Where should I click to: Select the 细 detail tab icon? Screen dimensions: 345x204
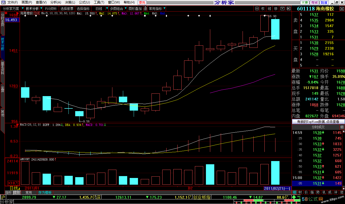click(x=294, y=192)
